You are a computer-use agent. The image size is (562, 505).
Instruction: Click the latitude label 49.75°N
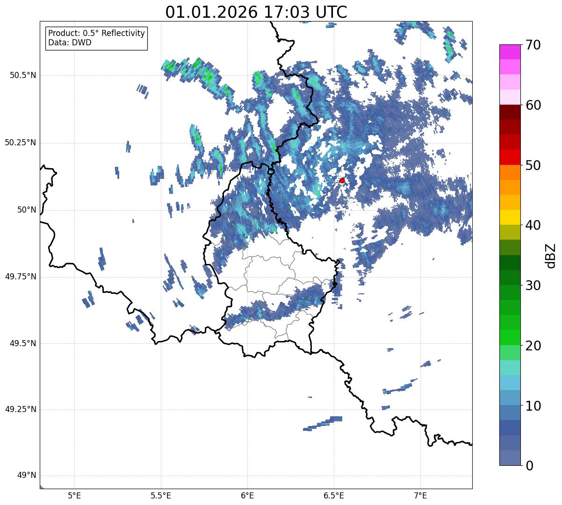coord(21,277)
